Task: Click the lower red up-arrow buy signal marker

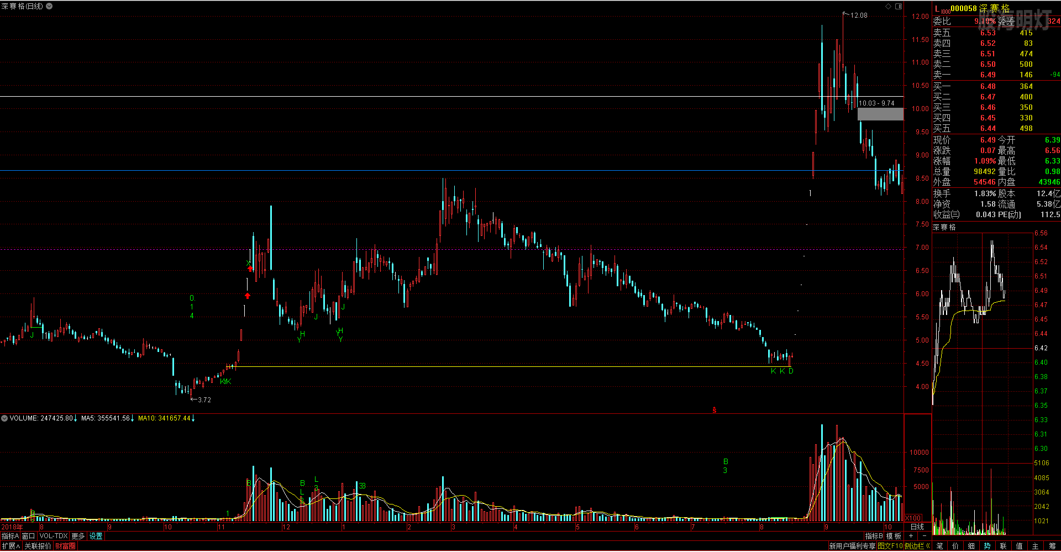Action: (x=248, y=296)
